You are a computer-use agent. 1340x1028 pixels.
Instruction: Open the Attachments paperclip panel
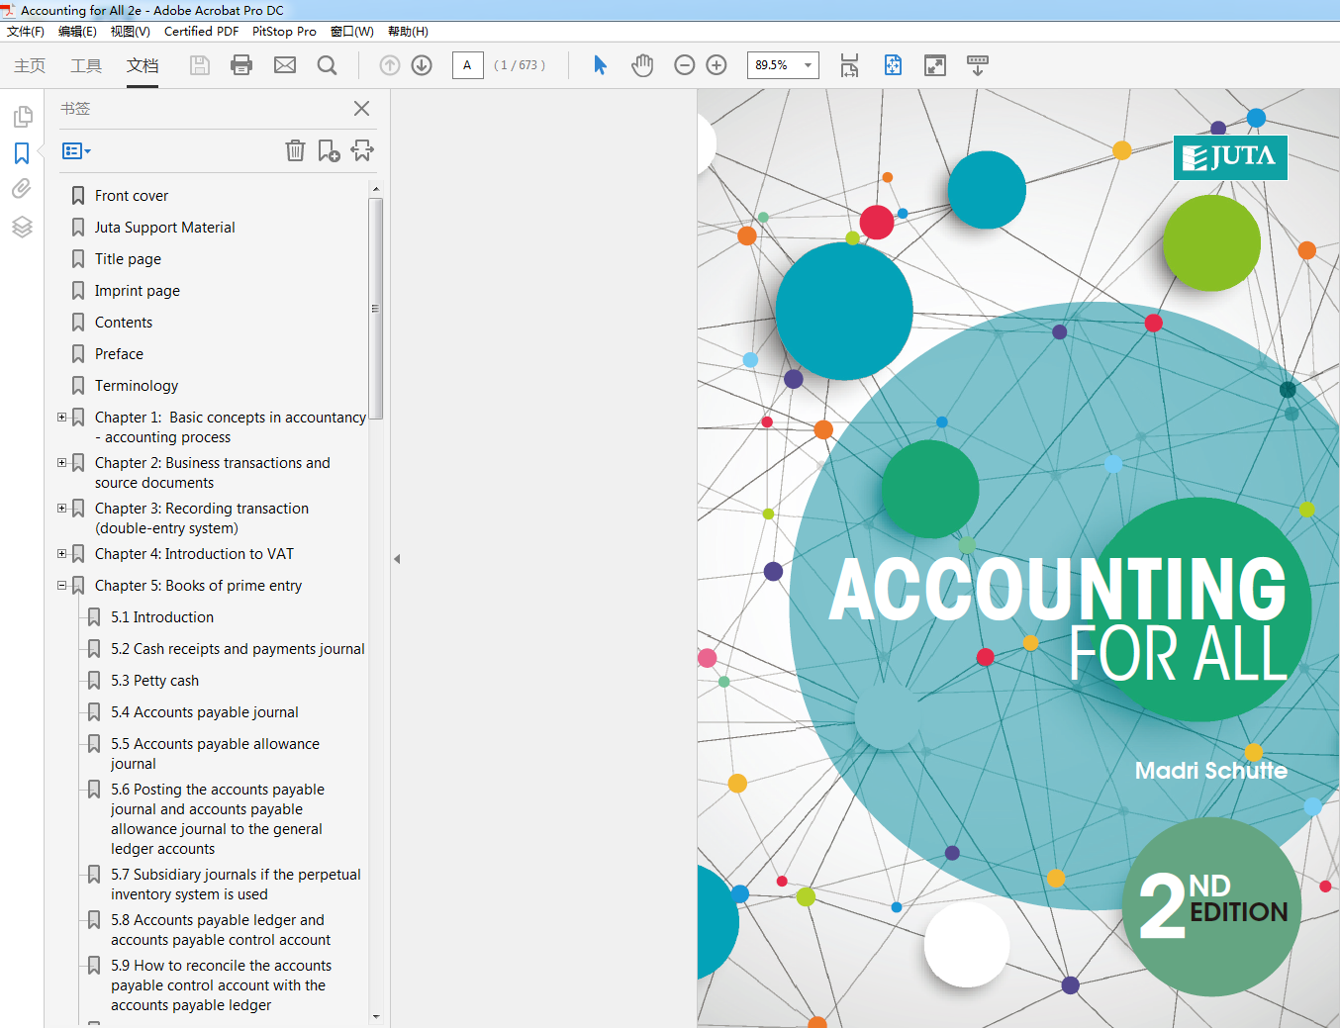(22, 188)
